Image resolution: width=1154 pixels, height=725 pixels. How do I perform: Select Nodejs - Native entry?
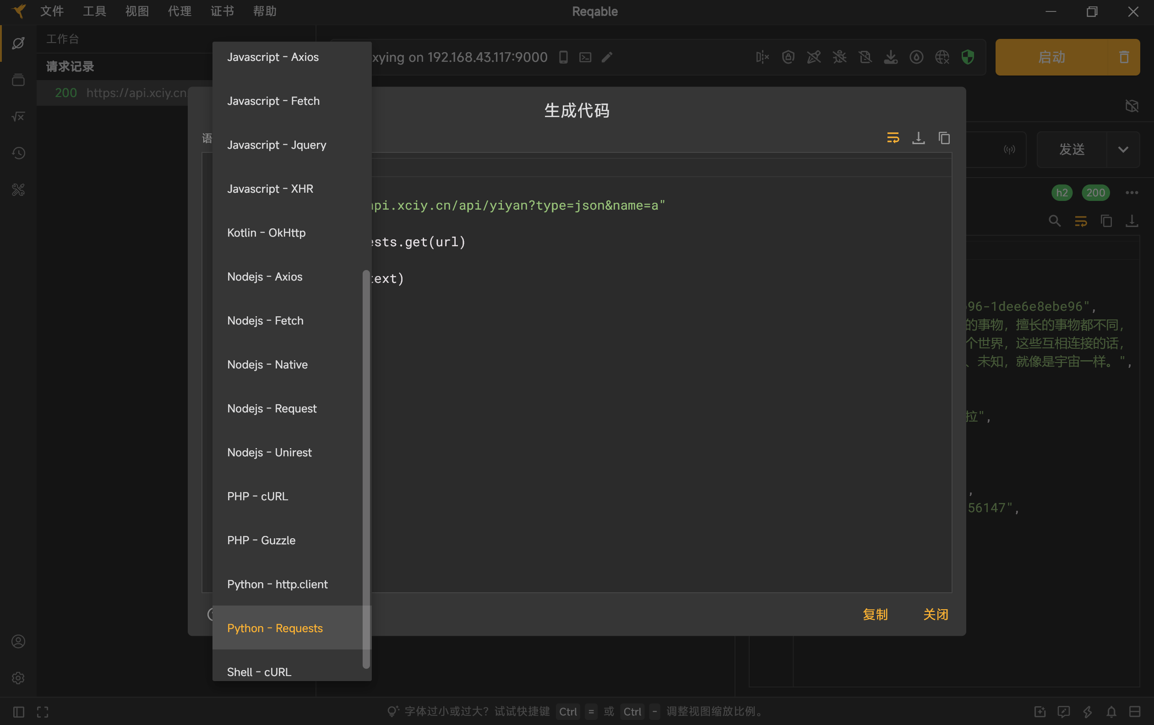291,365
